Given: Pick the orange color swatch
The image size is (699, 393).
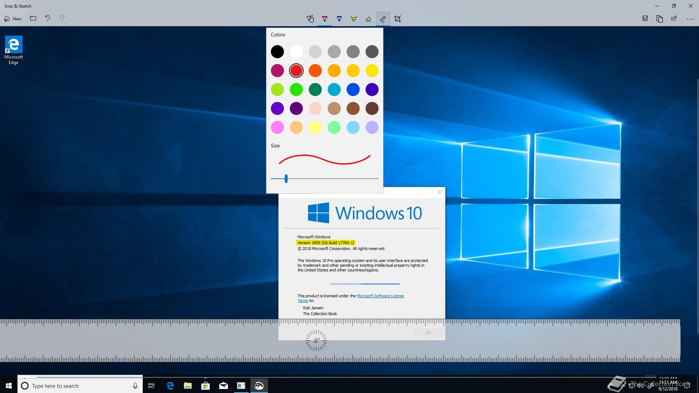Looking at the screenshot, I should pyautogui.click(x=315, y=71).
